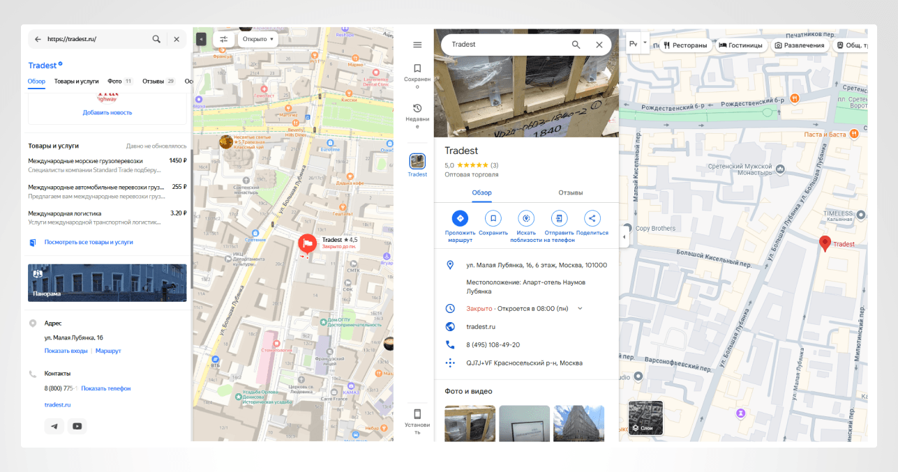
Task: Open the Открыто dropdown filter
Action: [258, 40]
